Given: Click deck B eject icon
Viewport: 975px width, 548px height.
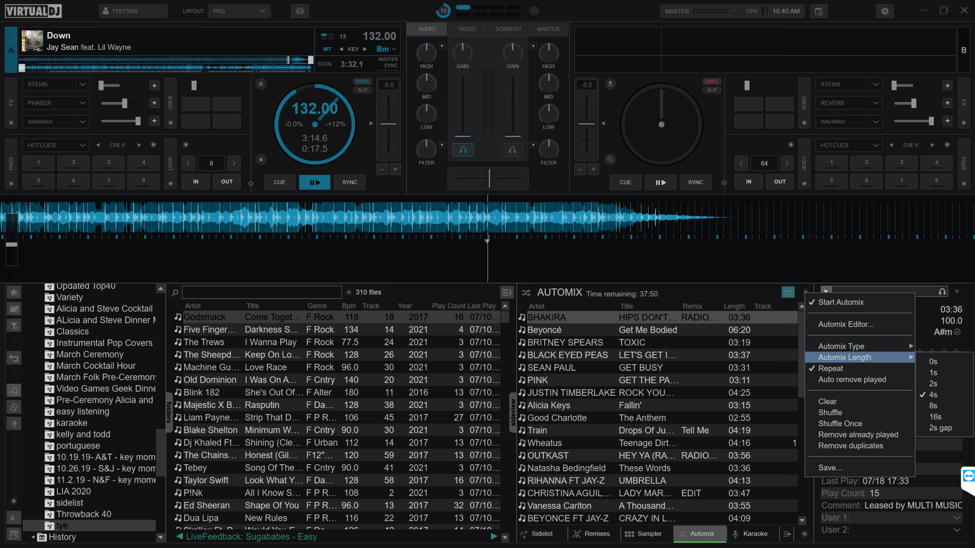Looking at the screenshot, I should point(610,84).
